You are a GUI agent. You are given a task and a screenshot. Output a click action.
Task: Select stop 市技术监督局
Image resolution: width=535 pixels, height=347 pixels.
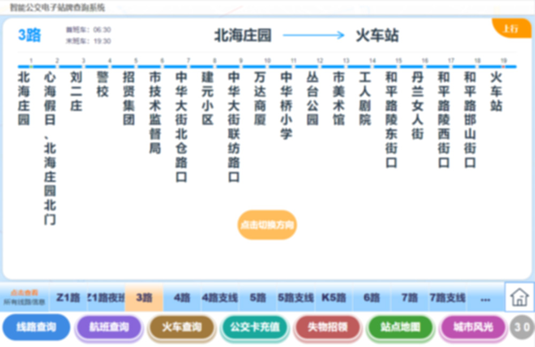(x=155, y=112)
